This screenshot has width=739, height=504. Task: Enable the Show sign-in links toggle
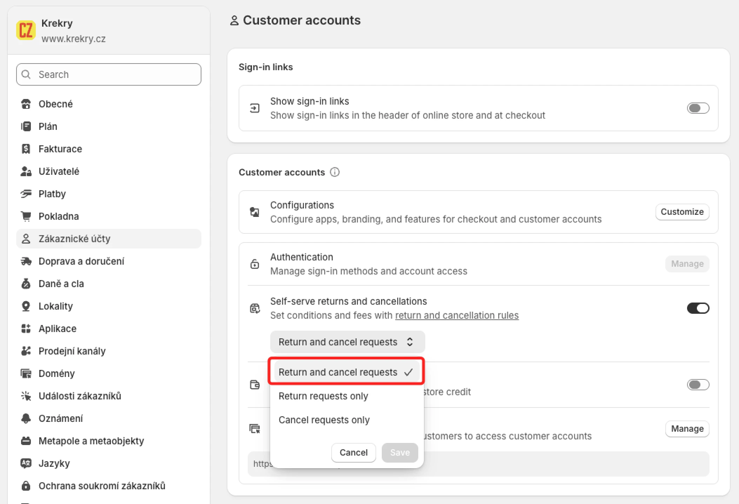[x=698, y=108]
